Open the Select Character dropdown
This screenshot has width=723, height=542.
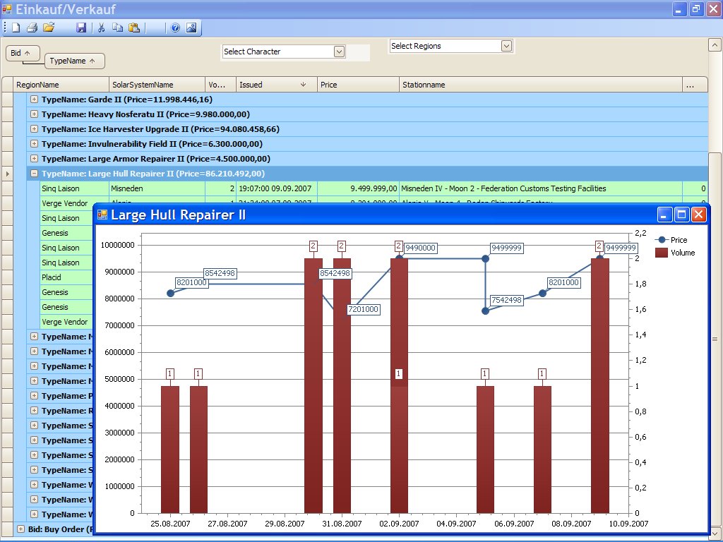[x=339, y=52]
